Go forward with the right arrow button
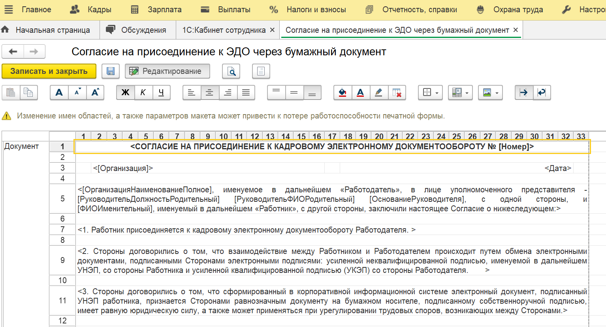 [x=34, y=51]
